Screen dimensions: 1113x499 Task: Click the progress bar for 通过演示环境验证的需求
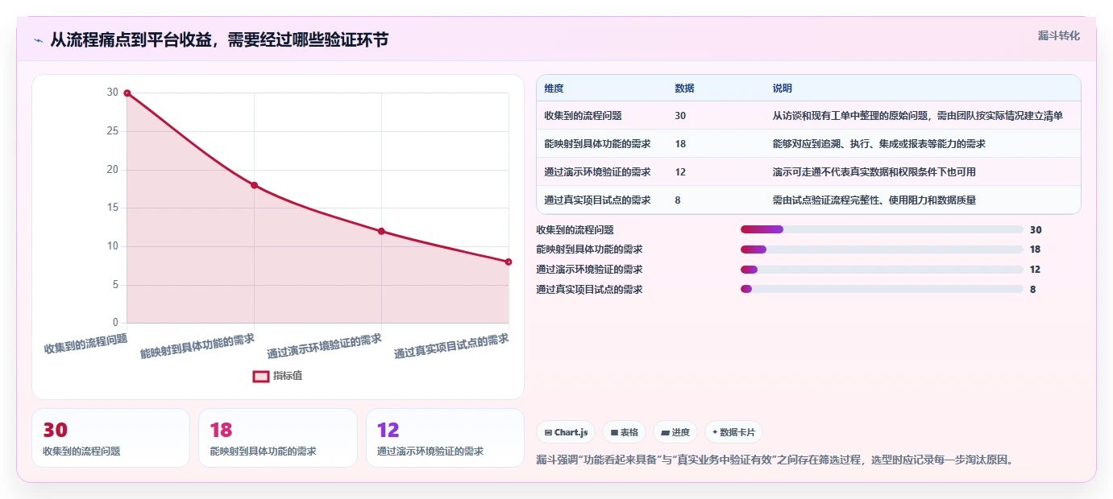882,270
